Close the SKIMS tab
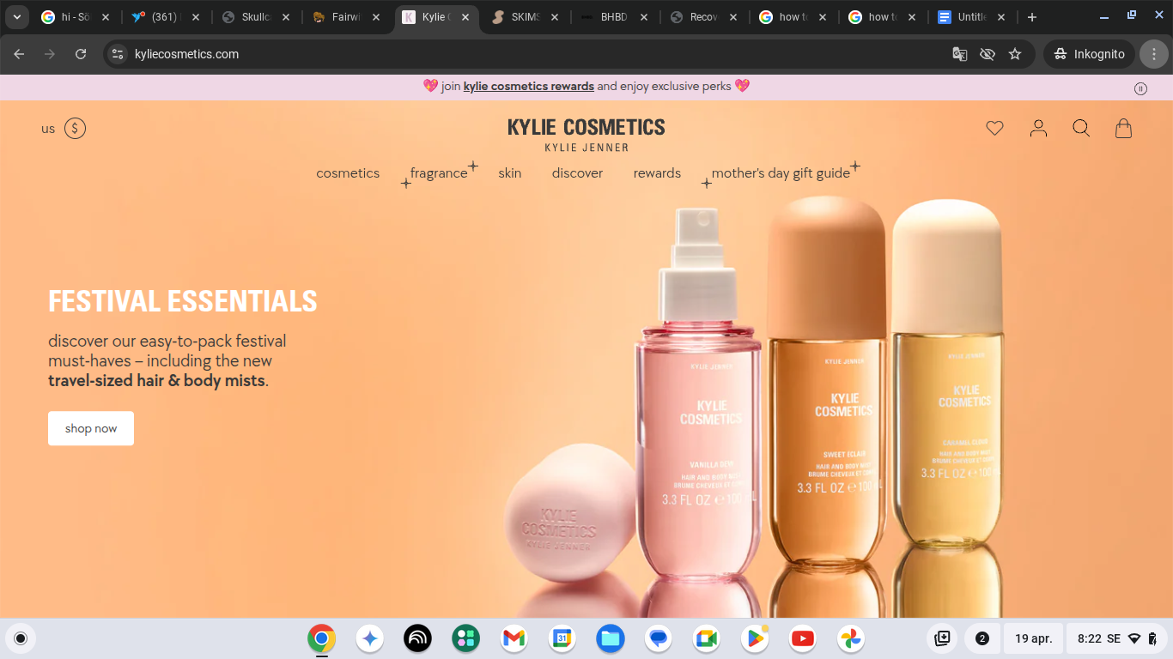The image size is (1173, 659). click(555, 17)
